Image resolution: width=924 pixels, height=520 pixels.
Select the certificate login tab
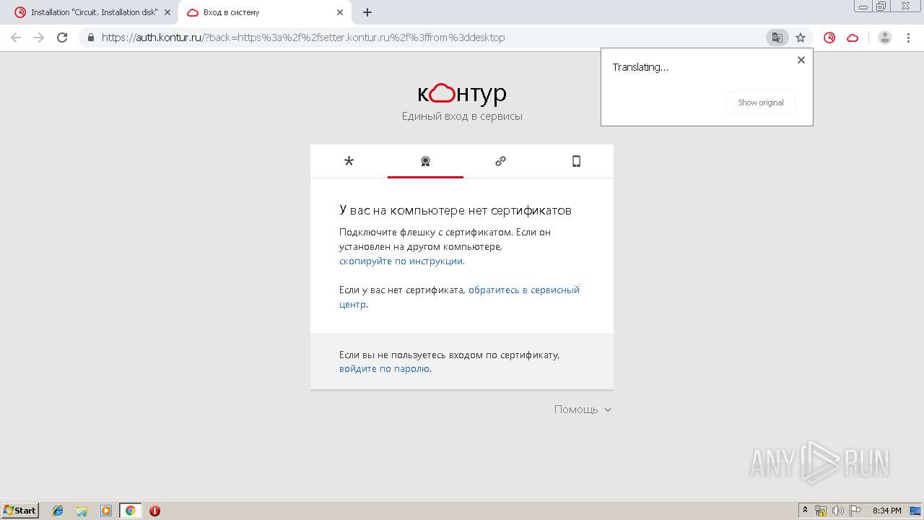pos(425,161)
